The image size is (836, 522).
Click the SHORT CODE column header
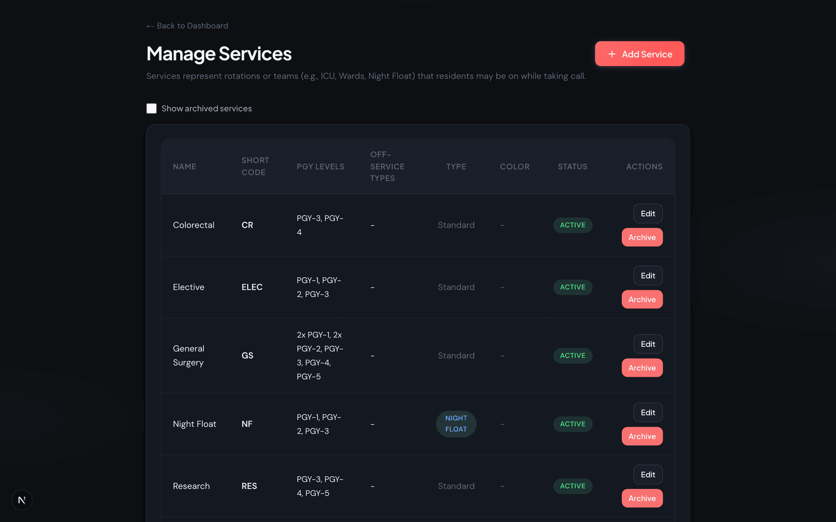(x=255, y=167)
